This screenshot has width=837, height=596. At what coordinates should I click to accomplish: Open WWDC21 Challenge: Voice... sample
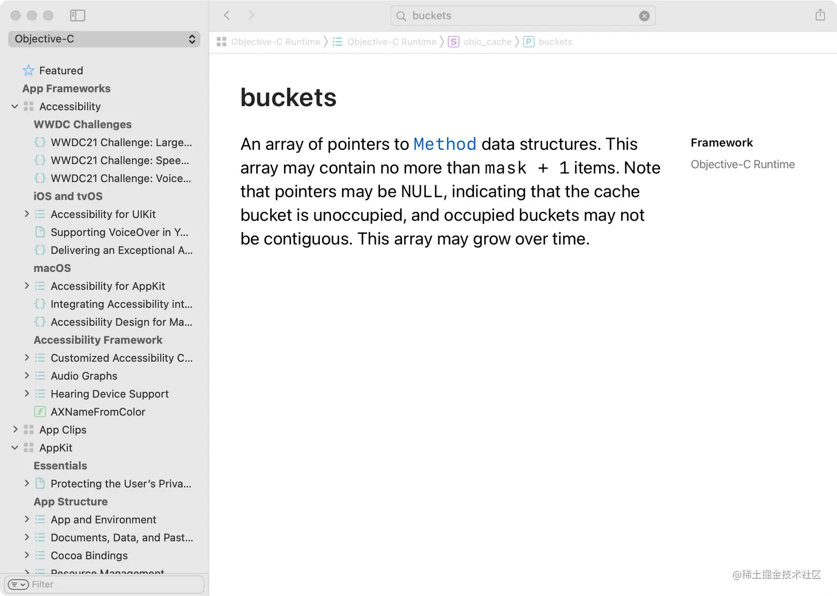click(121, 178)
